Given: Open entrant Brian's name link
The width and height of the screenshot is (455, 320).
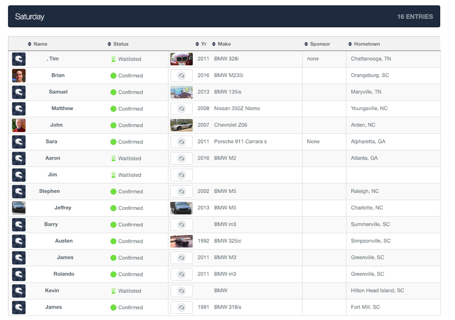Looking at the screenshot, I should click(x=58, y=75).
